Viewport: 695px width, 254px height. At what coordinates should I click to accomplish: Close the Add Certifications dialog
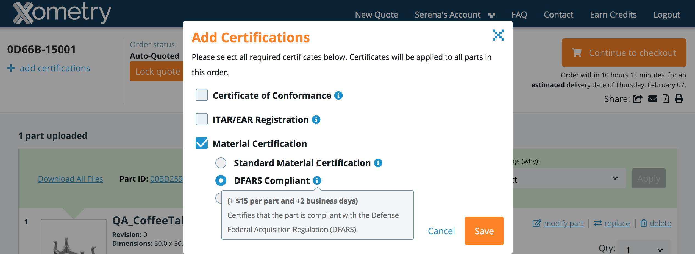(498, 35)
